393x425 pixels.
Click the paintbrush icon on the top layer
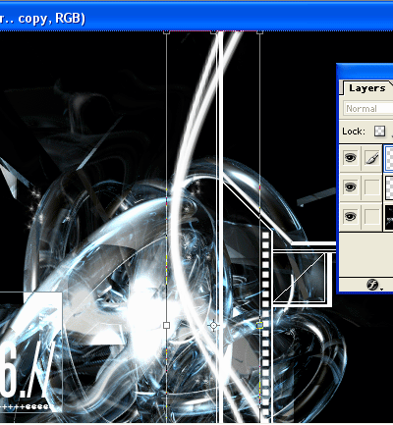371,158
